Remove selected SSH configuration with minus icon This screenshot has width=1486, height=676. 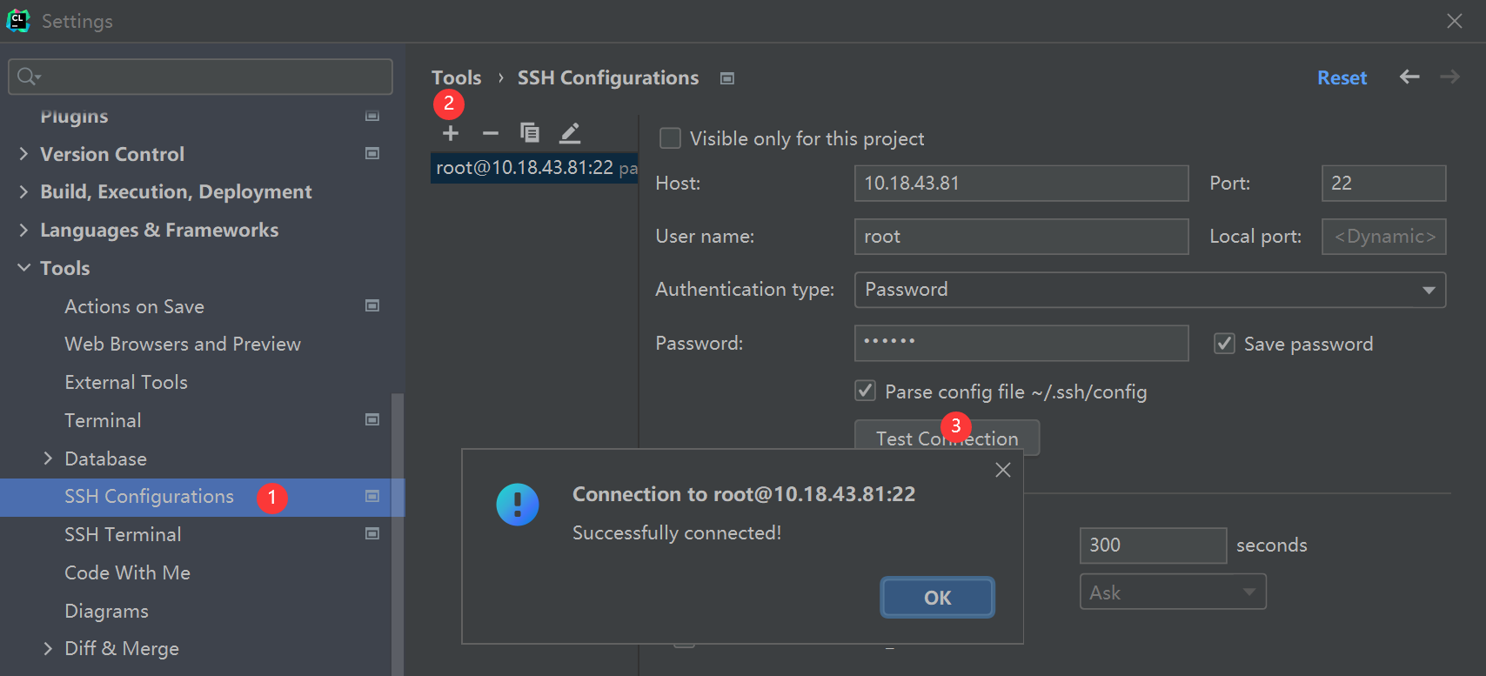491,133
